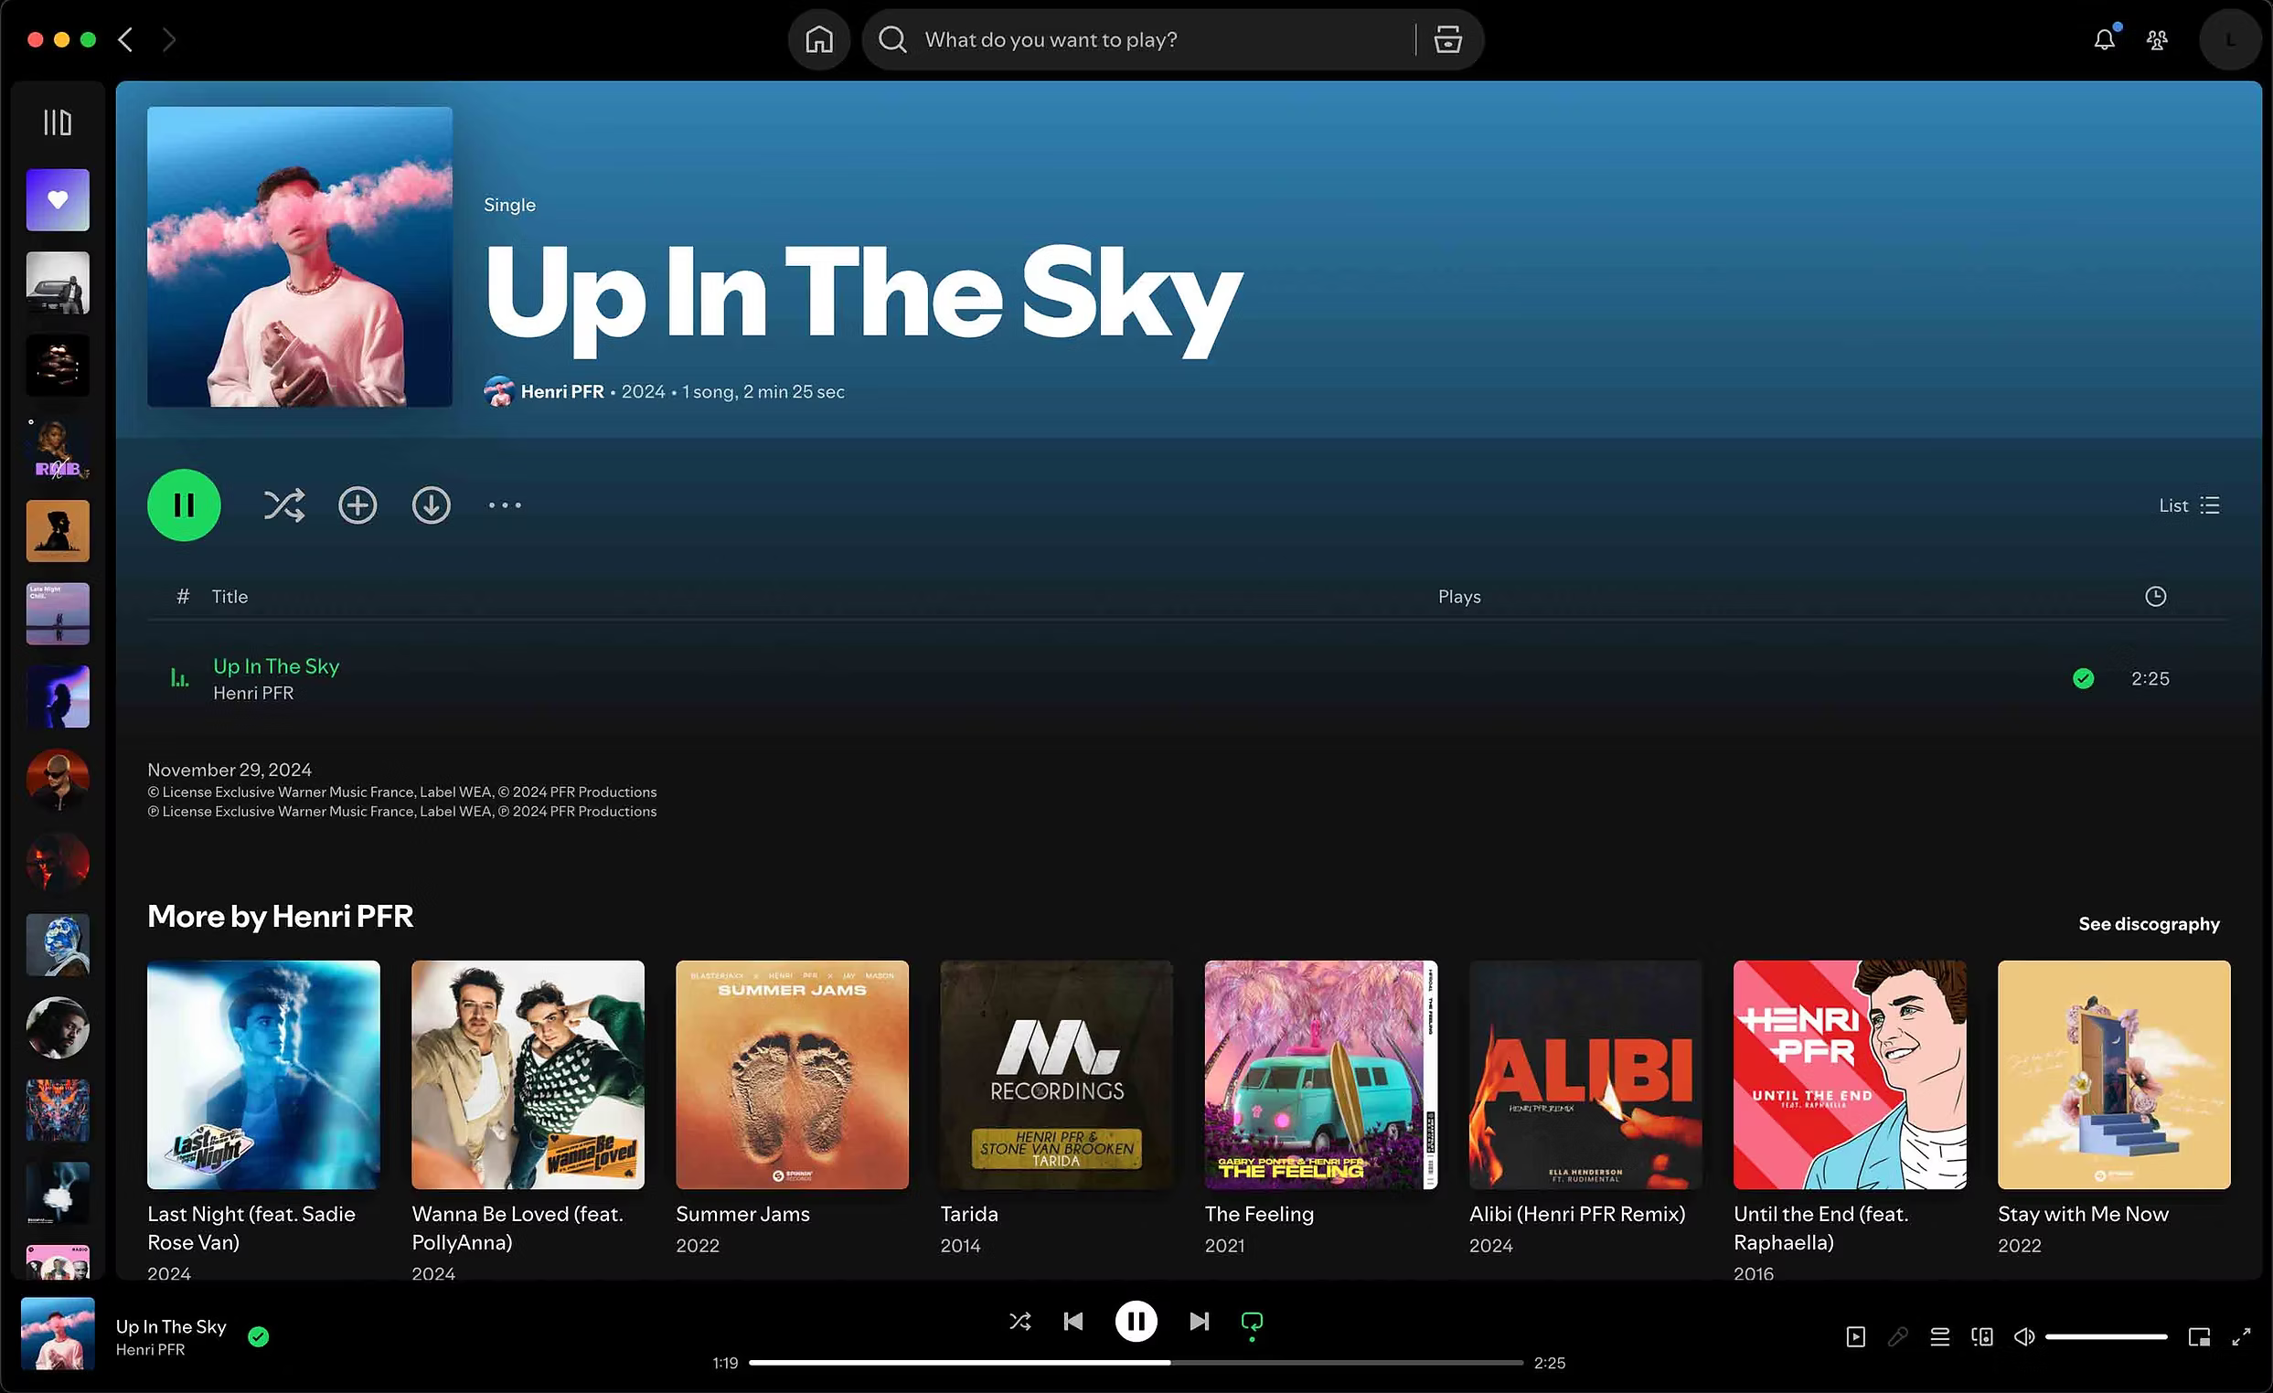Go forward with the right arrow
Viewport: 2273px width, 1393px height.
[169, 39]
